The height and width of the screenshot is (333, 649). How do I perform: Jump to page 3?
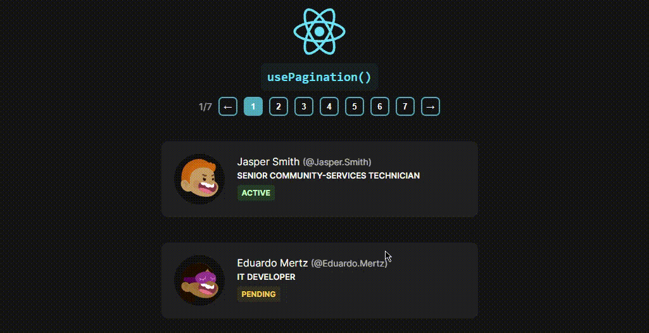point(304,107)
